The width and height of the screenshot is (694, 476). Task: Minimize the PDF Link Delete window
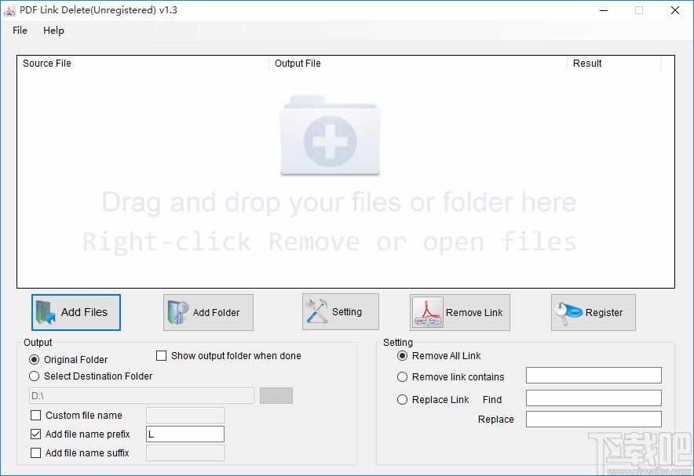click(604, 10)
